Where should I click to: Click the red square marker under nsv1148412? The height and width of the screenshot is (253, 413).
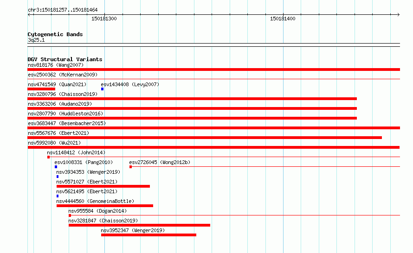[48, 157]
